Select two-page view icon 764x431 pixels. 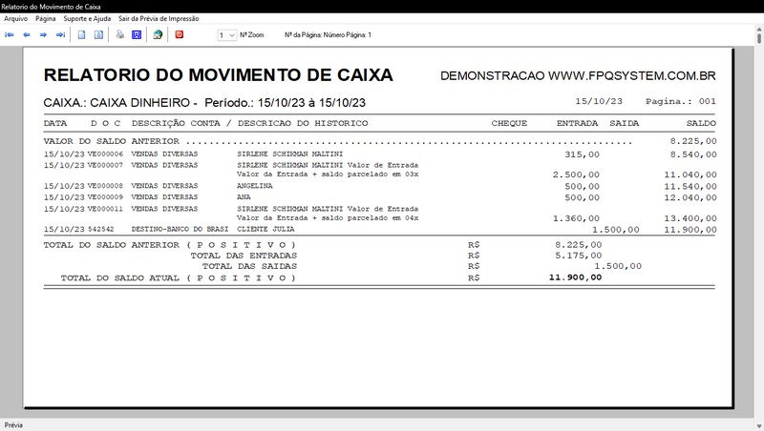[99, 34]
